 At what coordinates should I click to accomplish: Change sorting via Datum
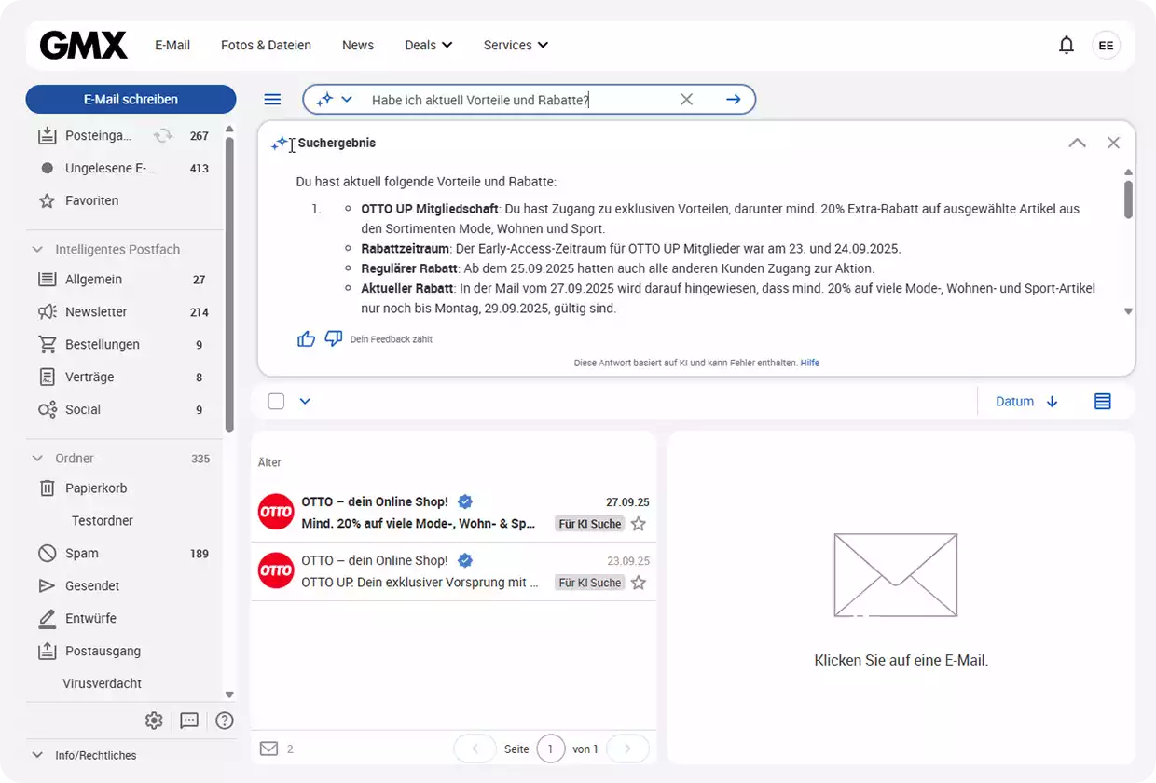click(1026, 402)
